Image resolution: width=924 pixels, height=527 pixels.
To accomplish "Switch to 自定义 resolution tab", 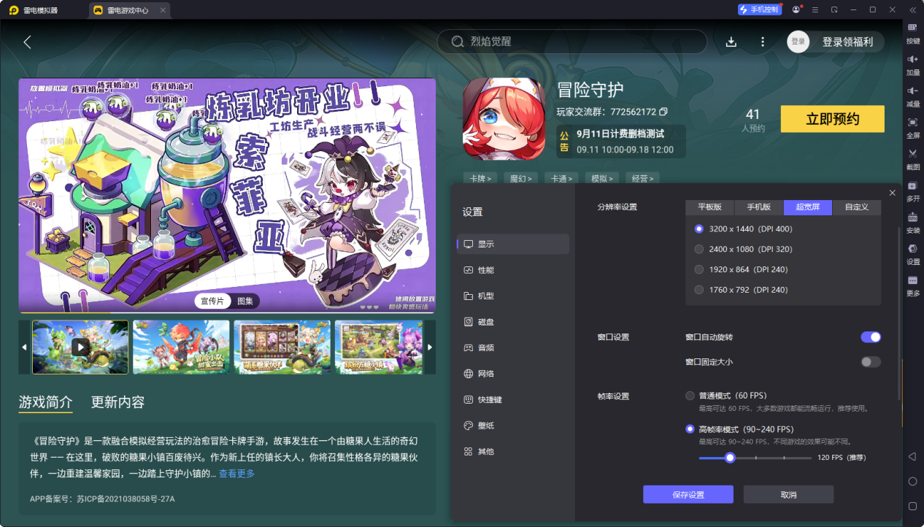I will [x=857, y=207].
